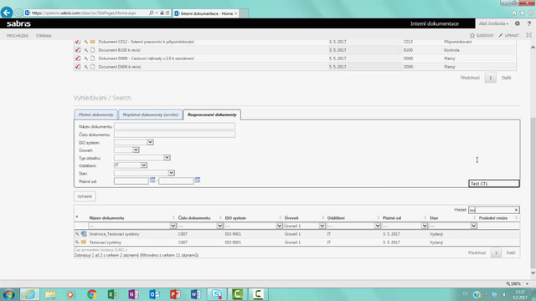Screen dimensions: 536x301
Task: Open Skype from taskbar
Action: (216, 294)
